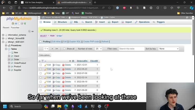This screenshot has width=195, height=110.
Task: Click the collapse-all icon in navigation panel
Action: point(30,31)
